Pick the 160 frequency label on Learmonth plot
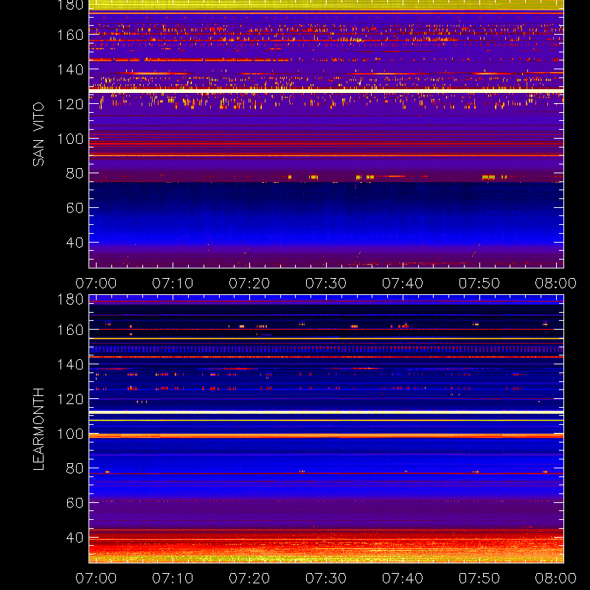Image resolution: width=590 pixels, height=590 pixels. tap(70, 330)
